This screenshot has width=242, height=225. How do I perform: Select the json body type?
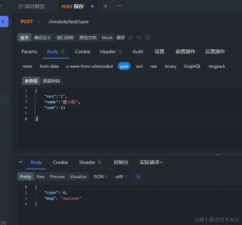[124, 66]
